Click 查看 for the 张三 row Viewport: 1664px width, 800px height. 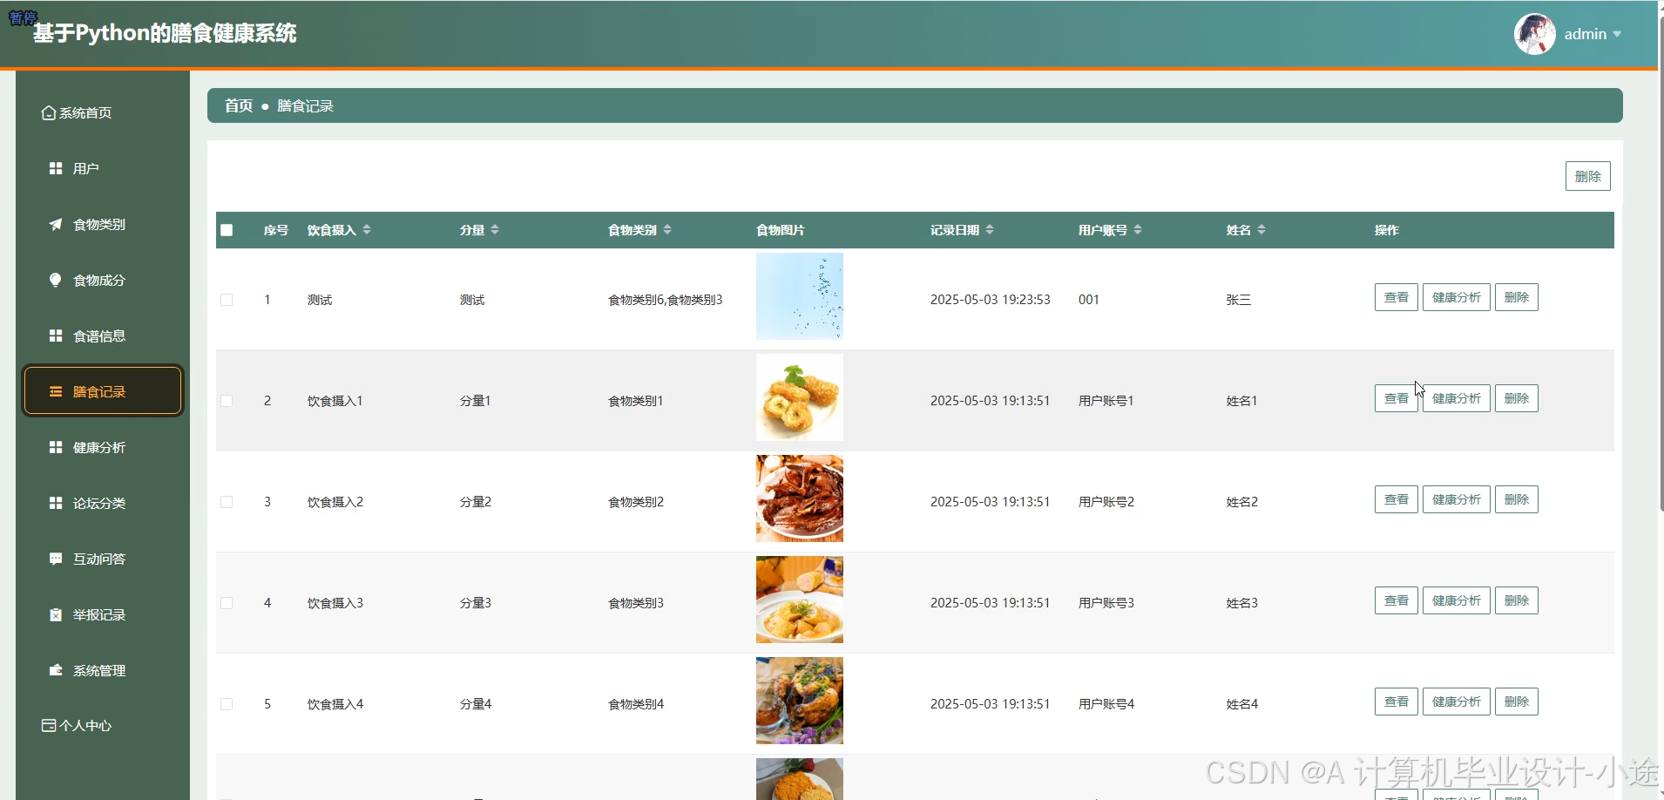(x=1396, y=297)
